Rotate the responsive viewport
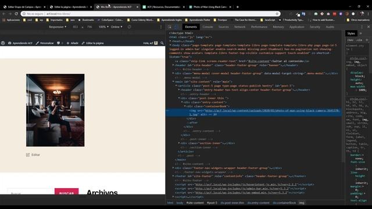This screenshot has width=372, height=209. click(x=129, y=27)
